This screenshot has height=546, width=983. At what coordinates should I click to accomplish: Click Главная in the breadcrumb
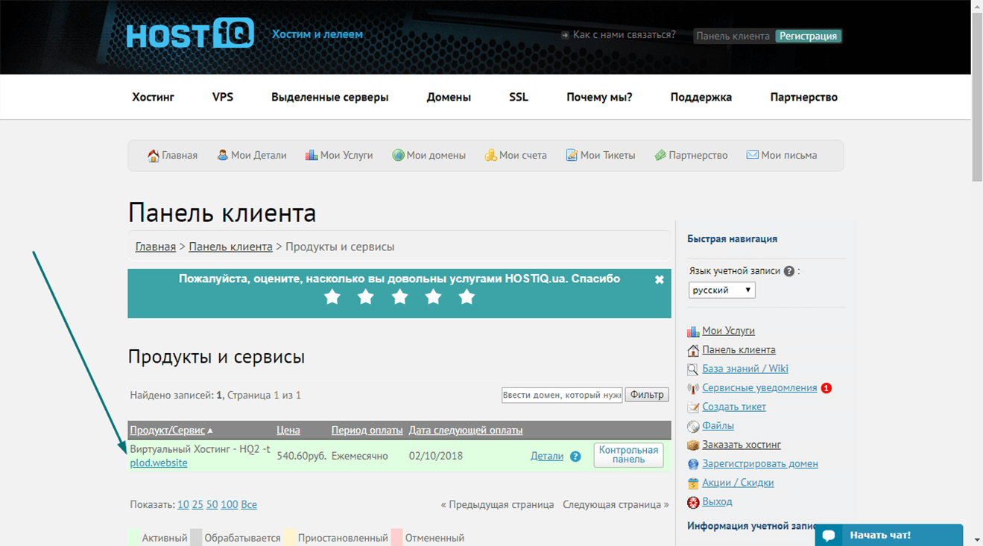[156, 247]
